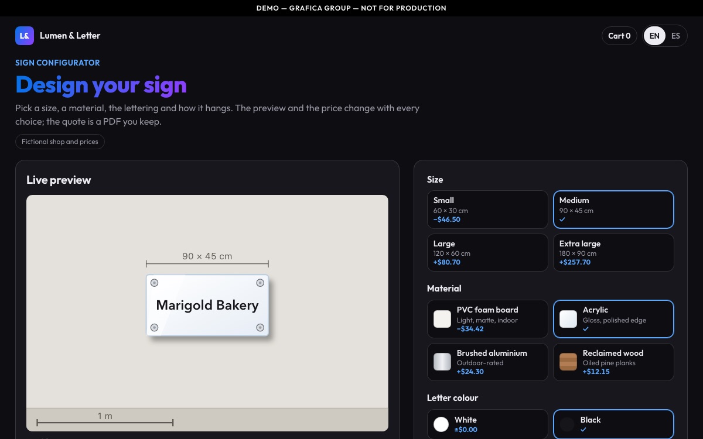Pick White letter colour option

(487, 424)
